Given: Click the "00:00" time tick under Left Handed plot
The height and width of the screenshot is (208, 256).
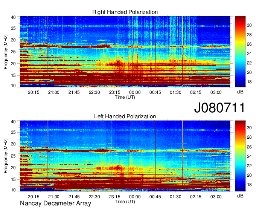Looking at the screenshot, I should click(135, 197).
